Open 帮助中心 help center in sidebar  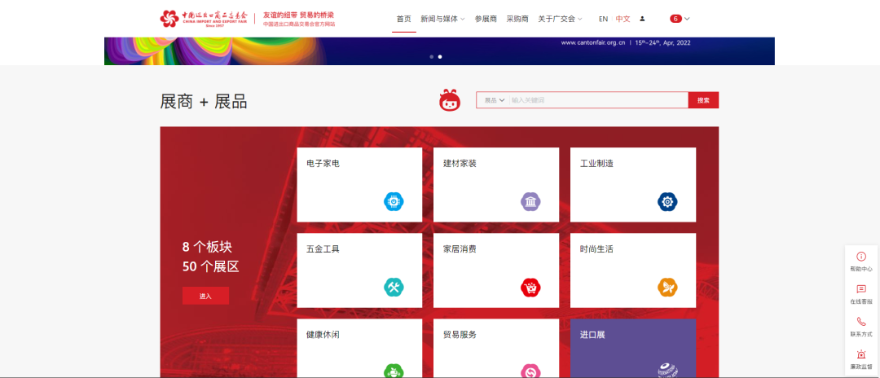[861, 261]
